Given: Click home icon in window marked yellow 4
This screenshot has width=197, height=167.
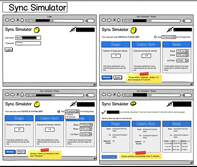Looking at the screenshot, I should (x=119, y=94).
